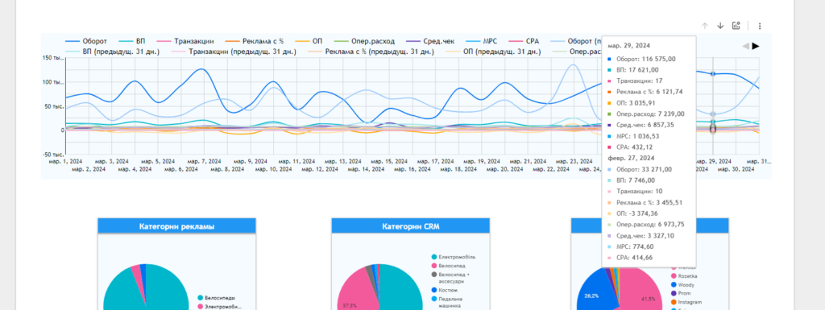The width and height of the screenshot is (825, 310).
Task: Toggle the Транзакции legend series
Action: [x=185, y=41]
